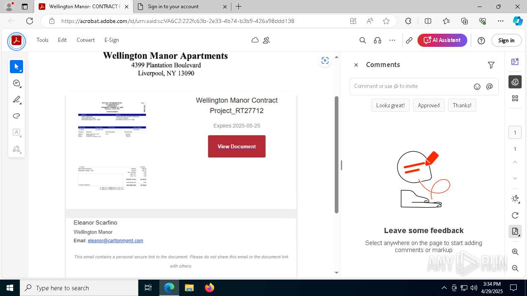Open the Adobe Acrobat home logo
The width and height of the screenshot is (527, 296).
pos(16,41)
